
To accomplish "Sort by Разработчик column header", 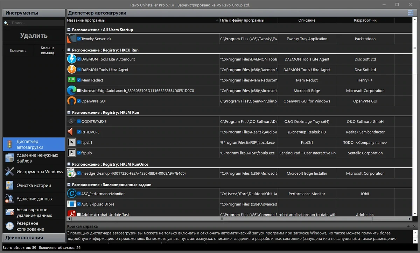I will coord(365,20).
